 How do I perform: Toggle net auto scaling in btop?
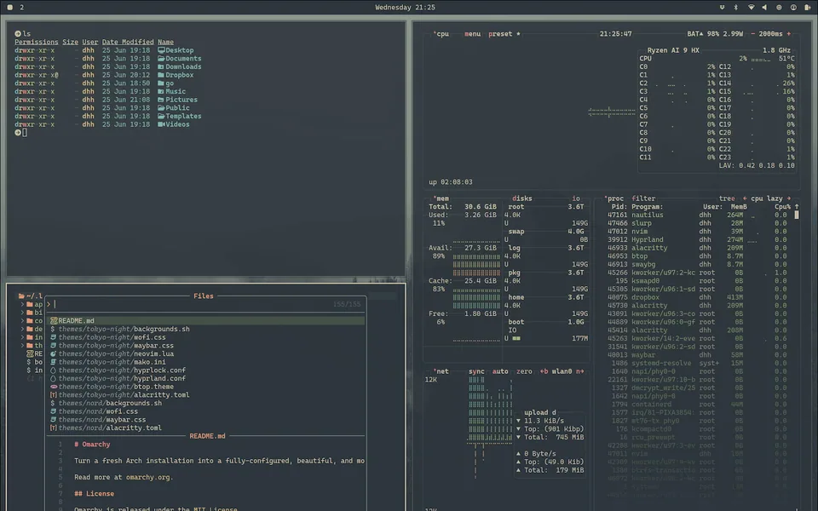500,371
